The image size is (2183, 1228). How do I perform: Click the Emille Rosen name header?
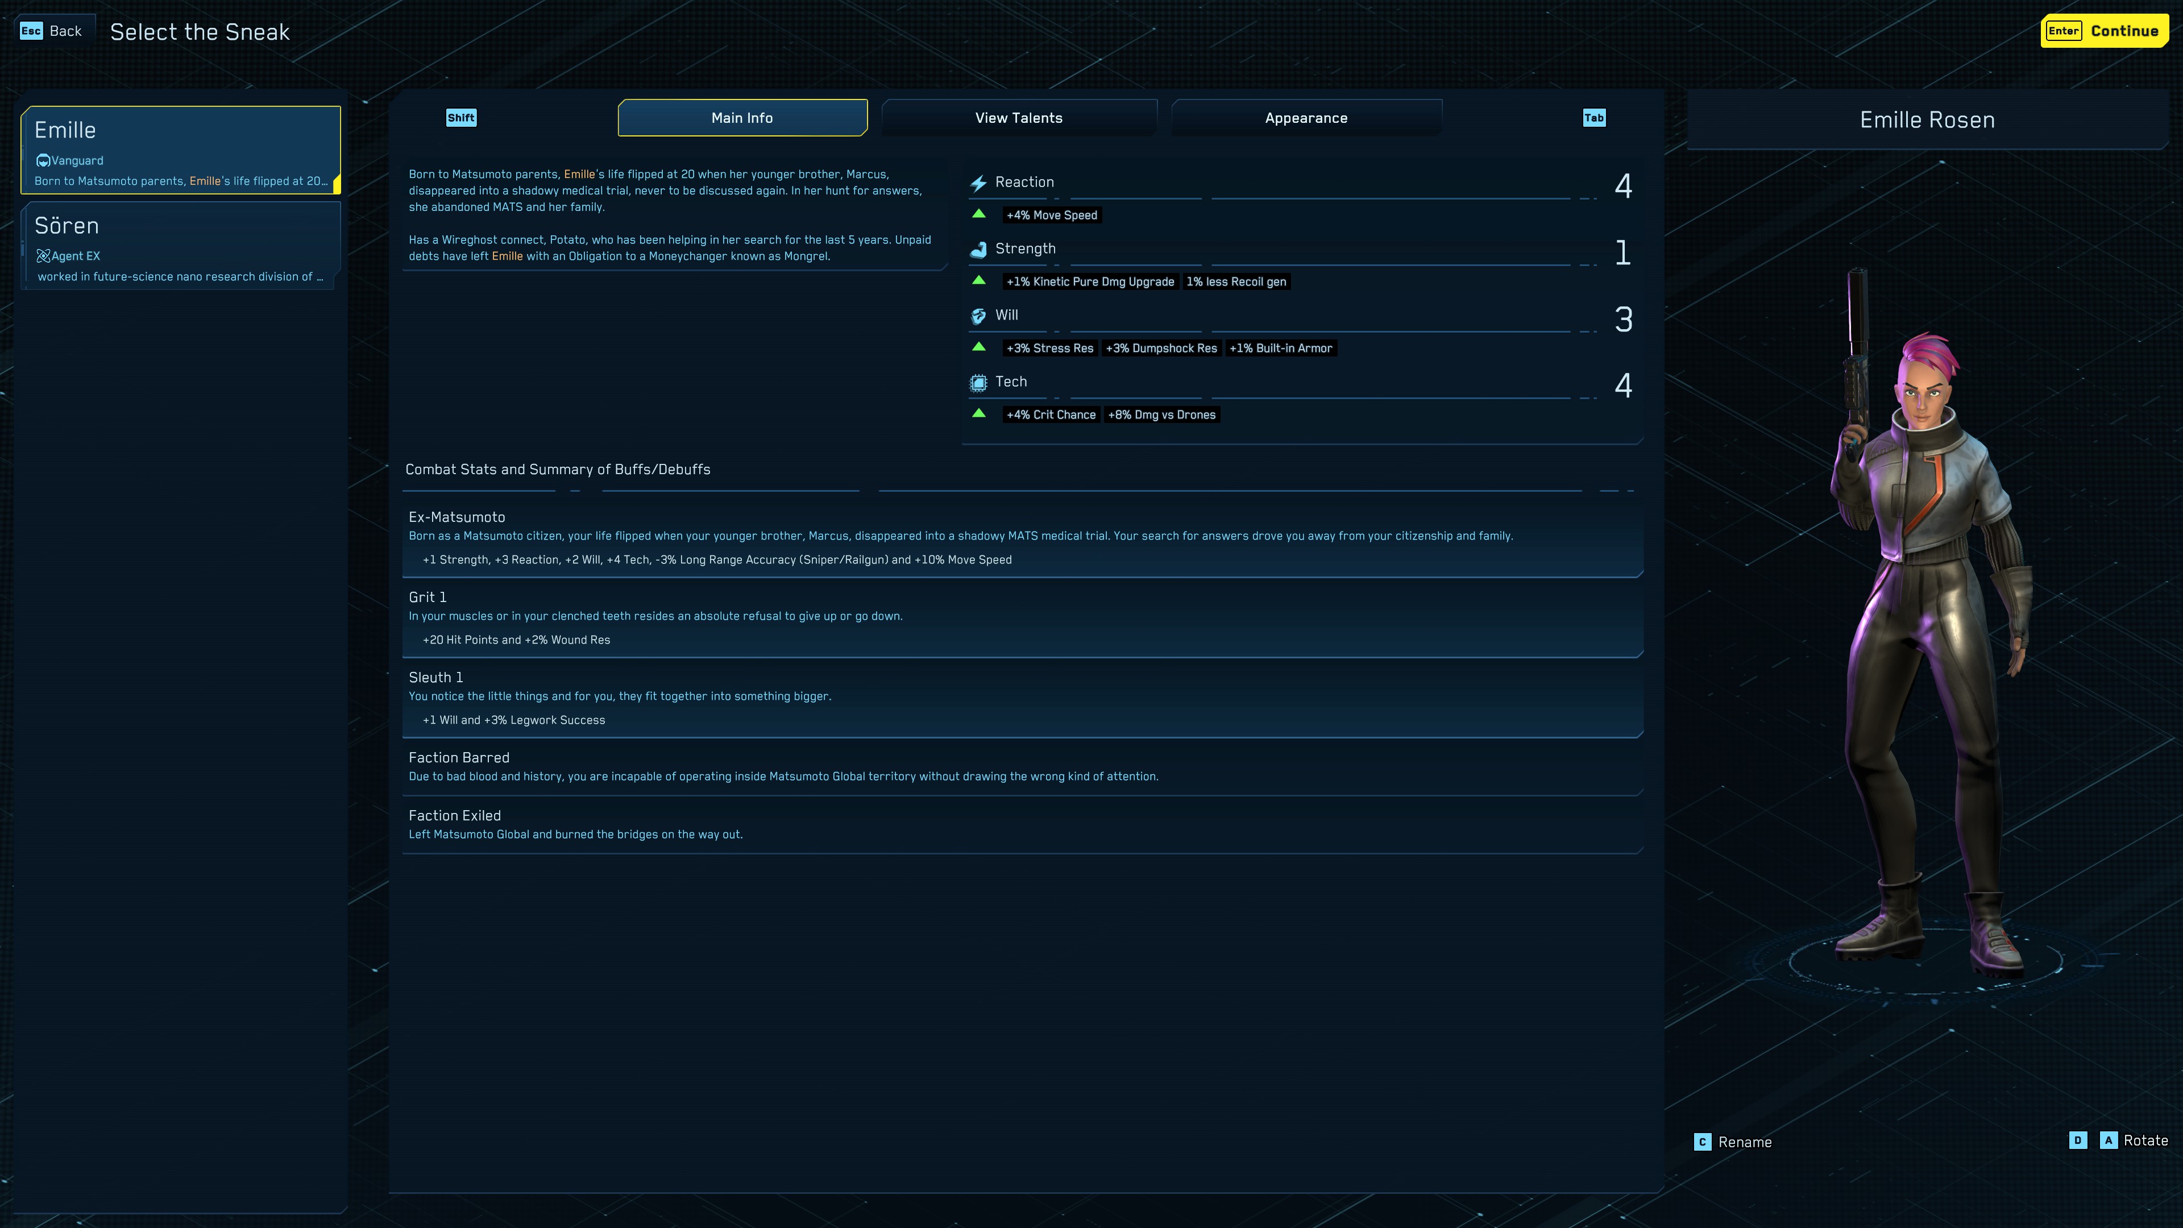(1926, 121)
